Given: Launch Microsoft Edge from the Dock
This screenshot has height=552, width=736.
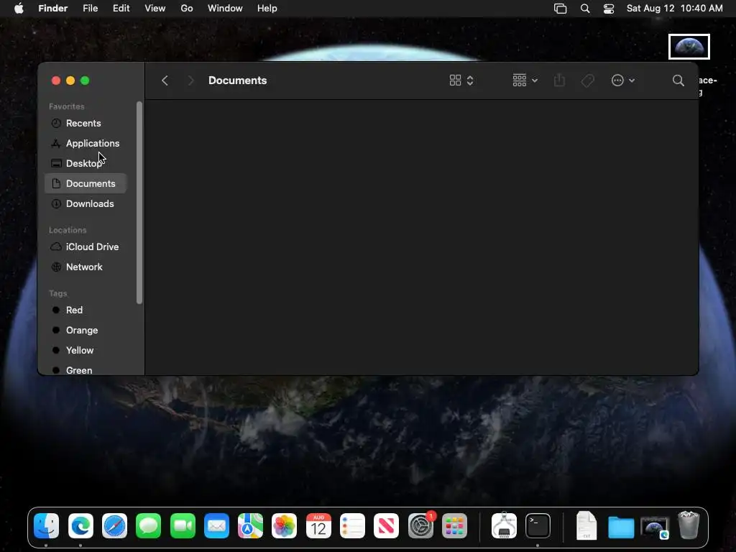Looking at the screenshot, I should [80, 525].
